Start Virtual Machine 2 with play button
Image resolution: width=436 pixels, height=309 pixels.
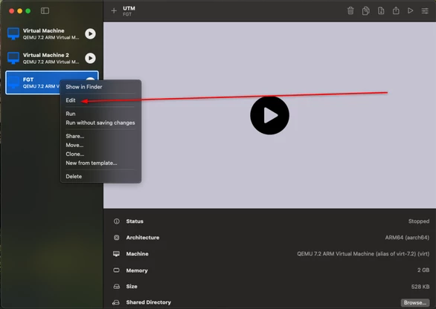[x=90, y=58]
